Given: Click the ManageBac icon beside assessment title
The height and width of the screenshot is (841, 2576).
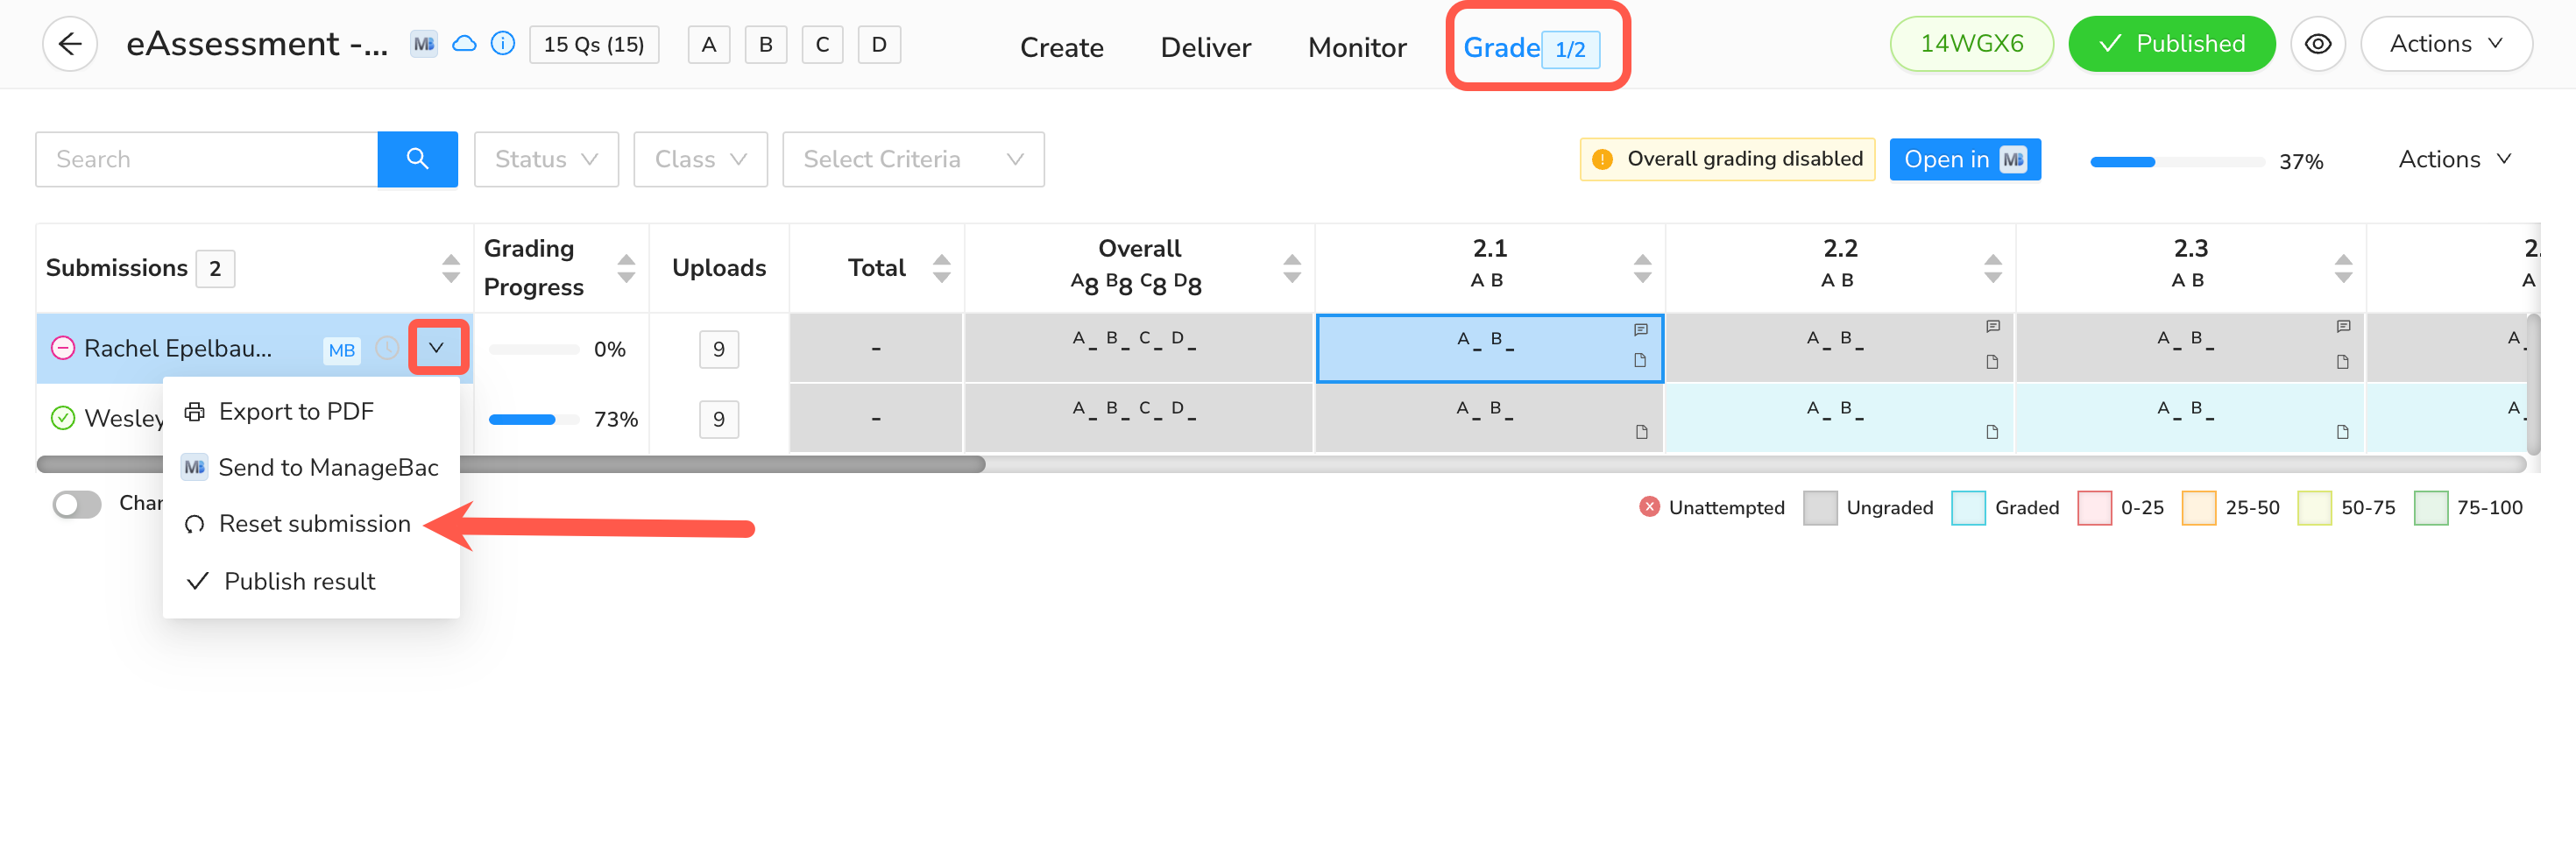Looking at the screenshot, I should click(x=424, y=44).
